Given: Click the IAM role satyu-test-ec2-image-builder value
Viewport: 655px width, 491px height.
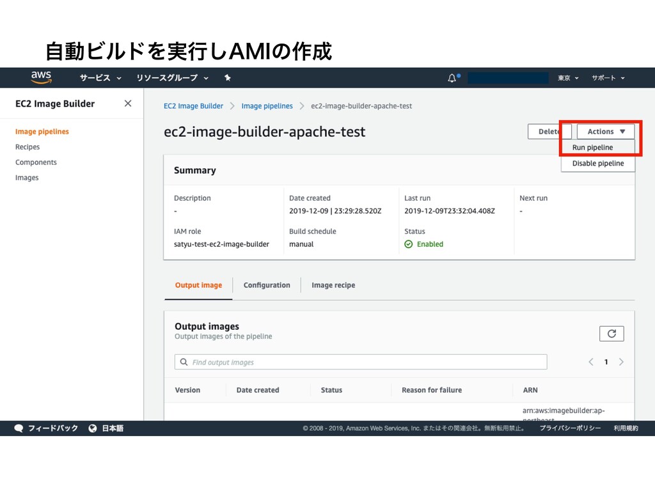Looking at the screenshot, I should click(221, 244).
